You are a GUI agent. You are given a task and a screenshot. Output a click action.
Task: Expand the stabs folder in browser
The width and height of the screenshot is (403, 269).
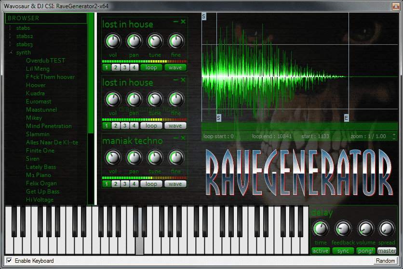(x=10, y=28)
